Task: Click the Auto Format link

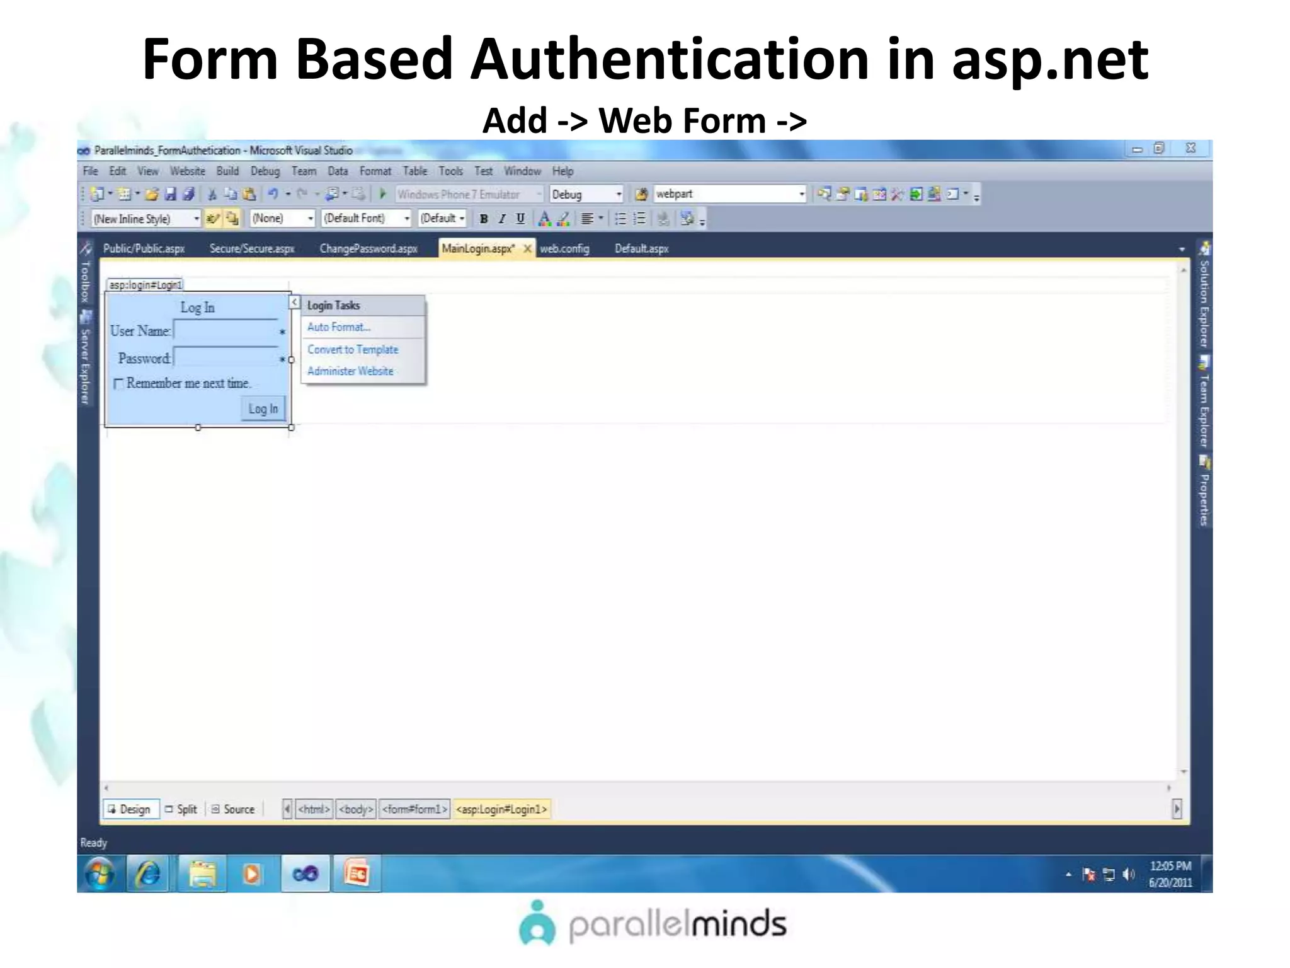Action: (x=338, y=327)
